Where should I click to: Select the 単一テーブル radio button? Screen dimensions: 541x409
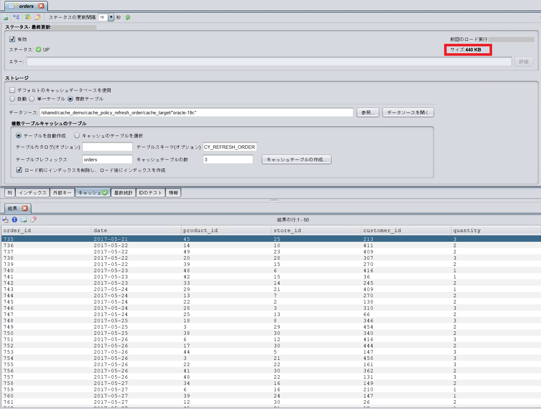(32, 99)
